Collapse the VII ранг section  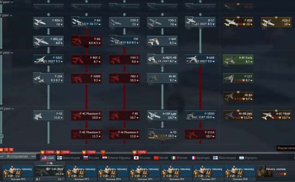(x=7, y=108)
